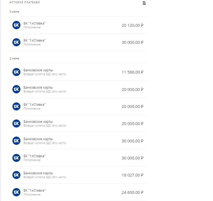
Task: Click the 11 566.00 ₽ amount
Action: tap(132, 72)
